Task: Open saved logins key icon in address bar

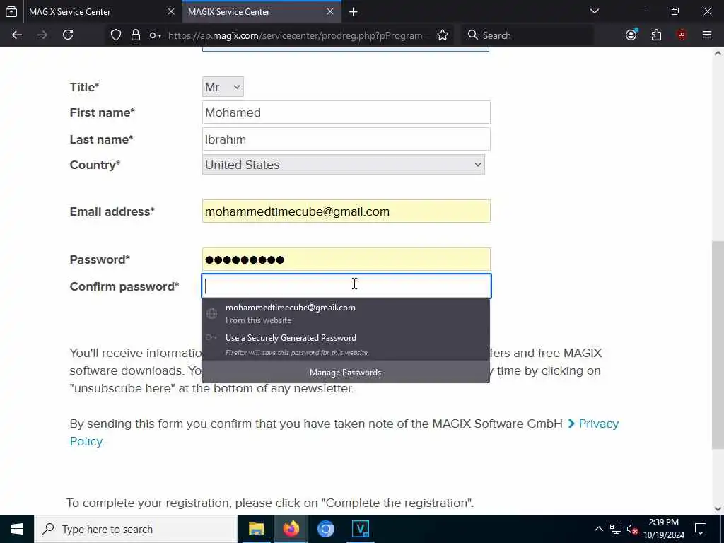Action: click(x=155, y=35)
